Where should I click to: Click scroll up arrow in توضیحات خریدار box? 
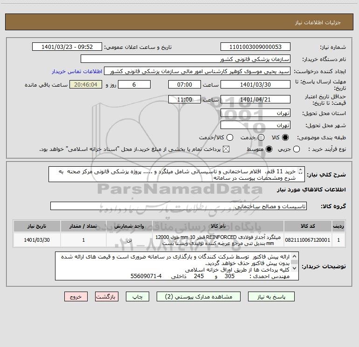pos(294,256)
